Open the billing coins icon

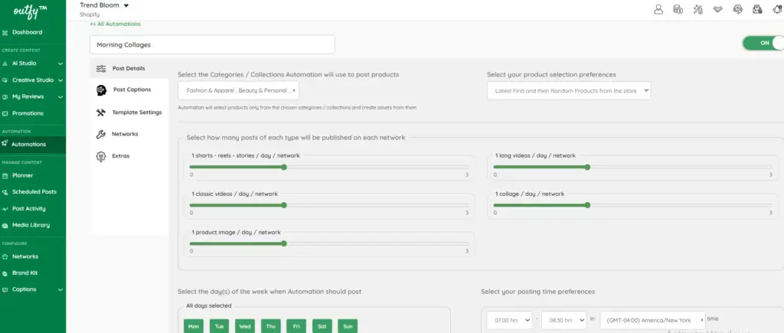[x=678, y=9]
